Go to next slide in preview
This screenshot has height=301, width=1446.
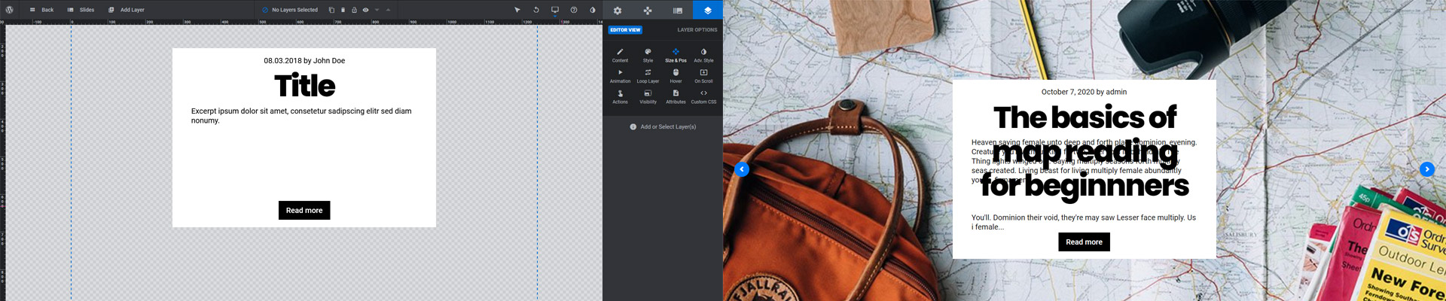[x=1427, y=169]
